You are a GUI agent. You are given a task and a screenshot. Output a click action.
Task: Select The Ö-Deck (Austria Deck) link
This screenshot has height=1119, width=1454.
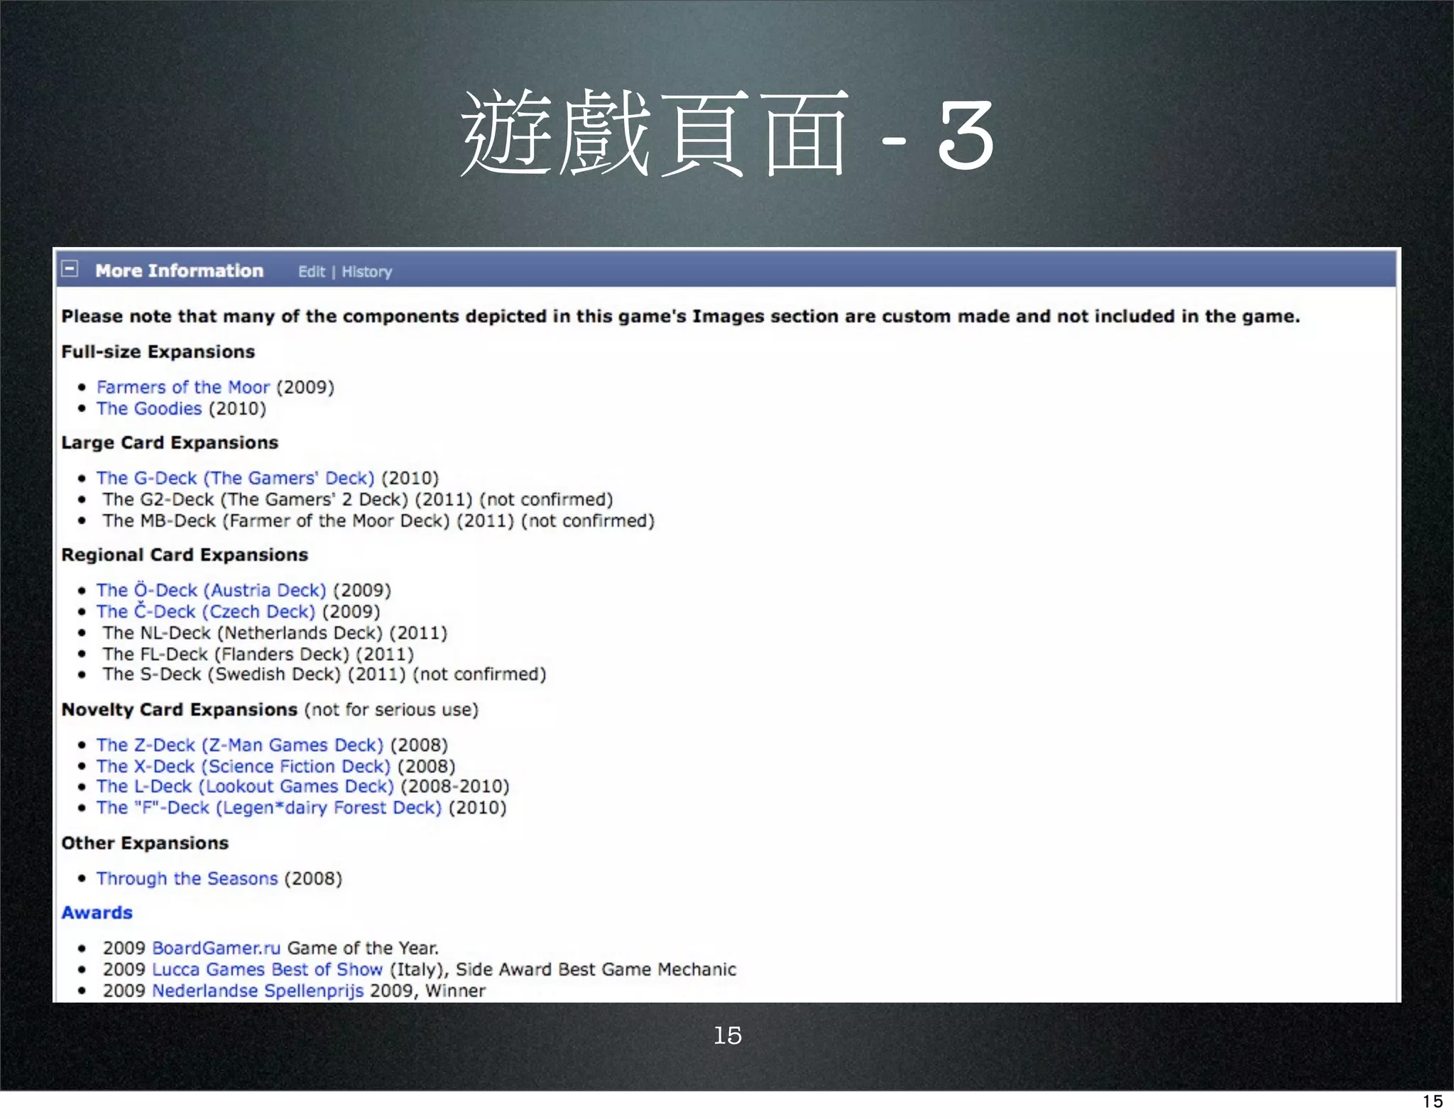pyautogui.click(x=211, y=590)
